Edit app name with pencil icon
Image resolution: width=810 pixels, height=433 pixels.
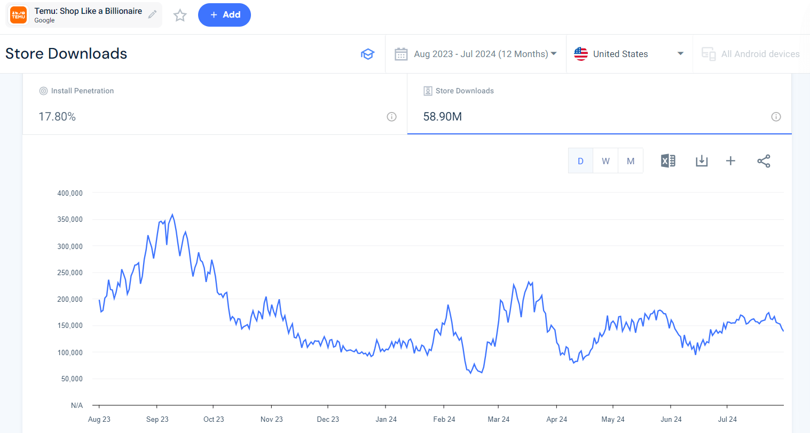(153, 14)
